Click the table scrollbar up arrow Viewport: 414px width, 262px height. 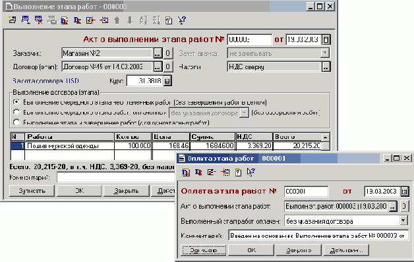click(326, 137)
